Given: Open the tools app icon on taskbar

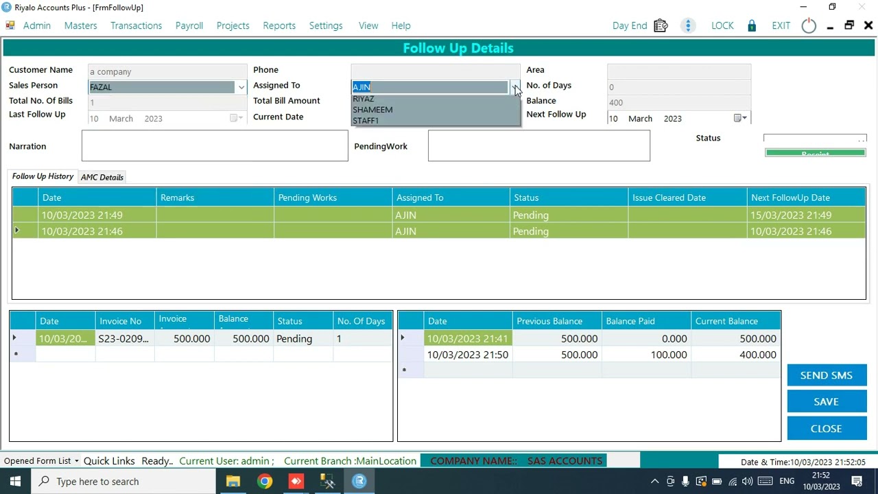Looking at the screenshot, I should pyautogui.click(x=328, y=482).
